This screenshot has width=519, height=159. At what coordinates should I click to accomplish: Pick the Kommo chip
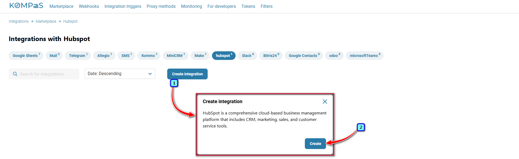pos(149,56)
